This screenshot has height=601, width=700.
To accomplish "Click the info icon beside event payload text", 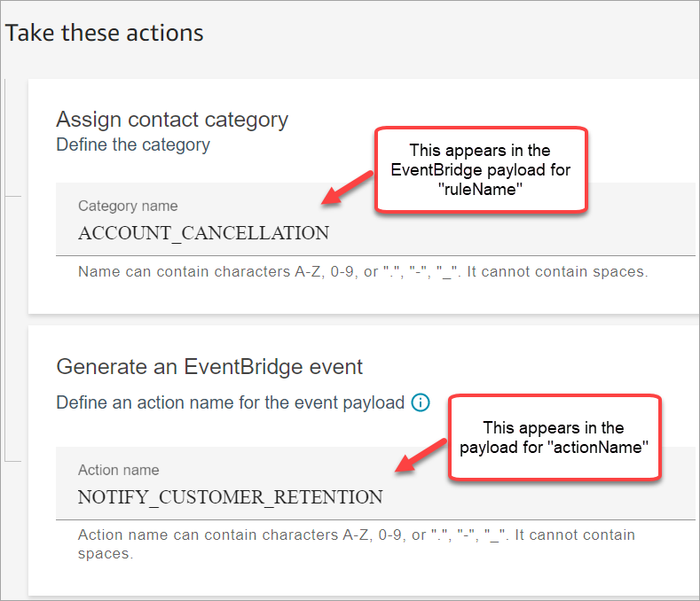I will [x=421, y=402].
